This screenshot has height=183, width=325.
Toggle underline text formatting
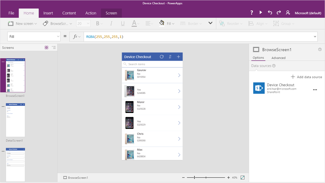coord(123,24)
